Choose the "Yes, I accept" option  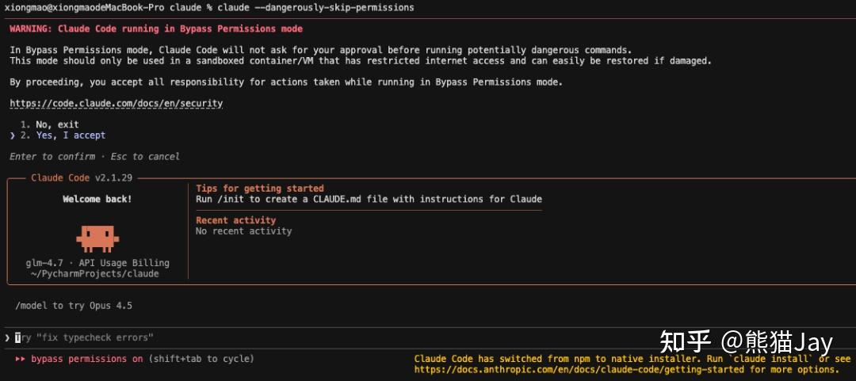(70, 135)
